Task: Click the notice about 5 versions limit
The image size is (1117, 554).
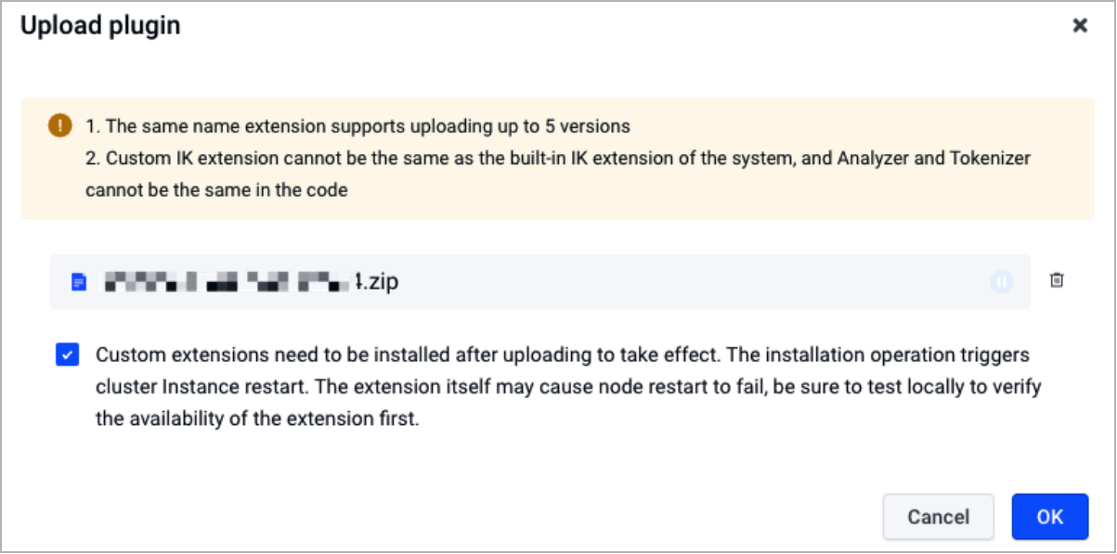Action: point(357,126)
